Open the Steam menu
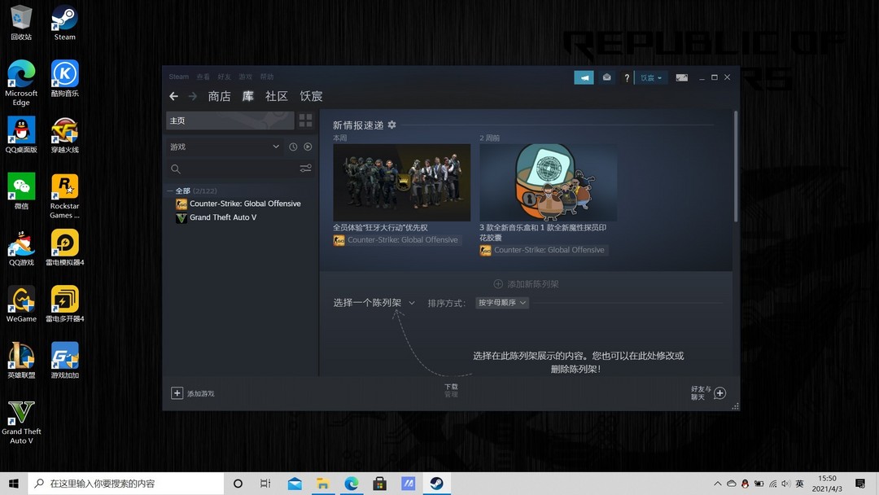Screen dimensions: 879x495 tap(179, 77)
